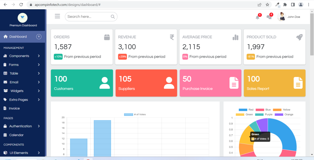Click the -81% product sold badge
Viewport: 314px width, 160px height.
tap(251, 57)
